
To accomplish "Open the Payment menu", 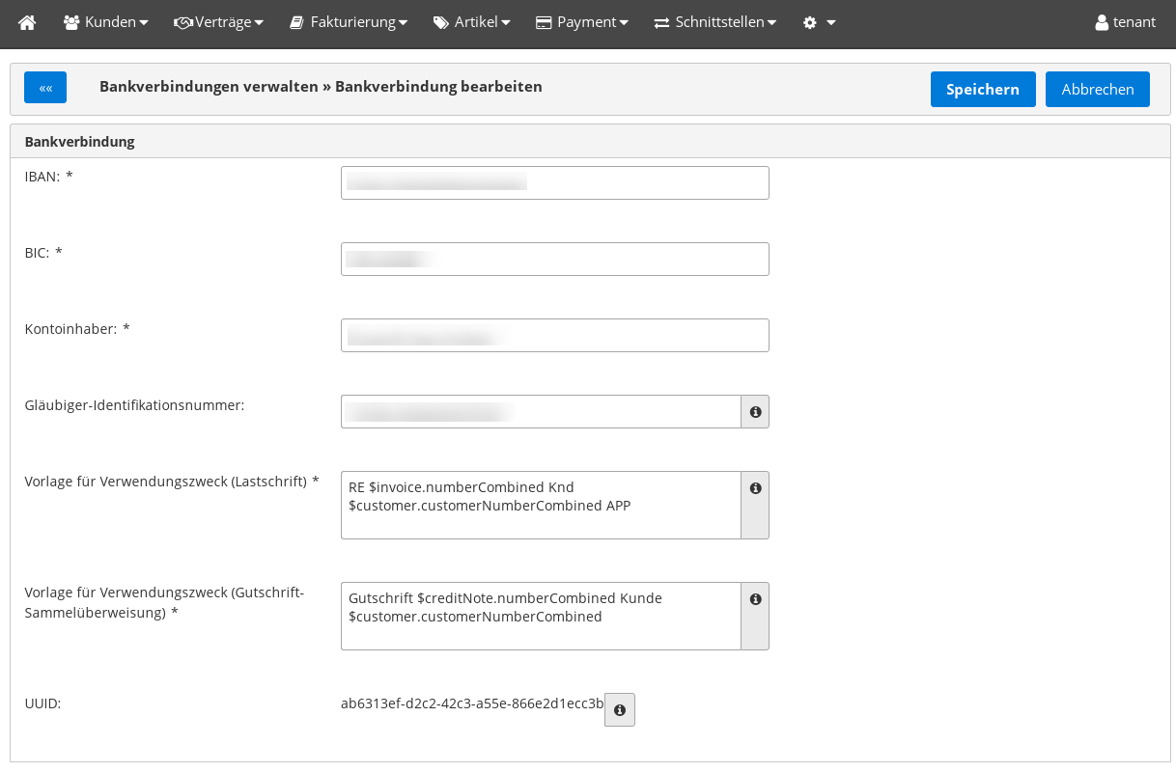I will pos(582,22).
